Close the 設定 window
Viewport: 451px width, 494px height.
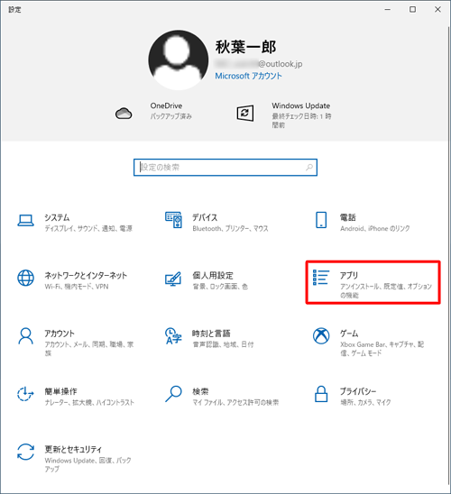click(x=437, y=9)
